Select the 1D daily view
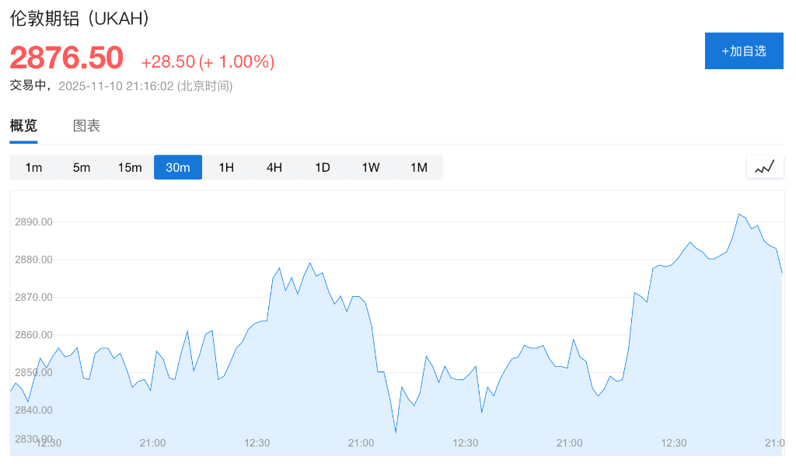 coord(322,166)
